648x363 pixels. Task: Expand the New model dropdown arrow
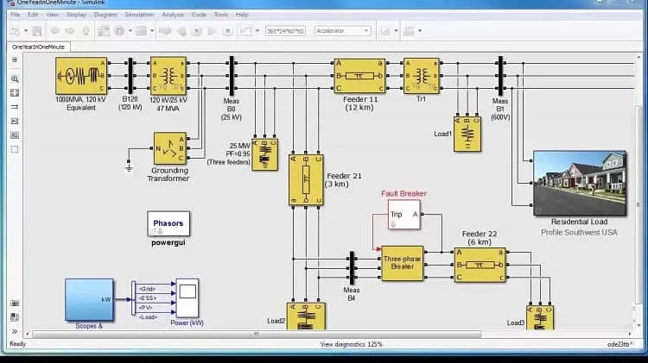click(x=26, y=31)
